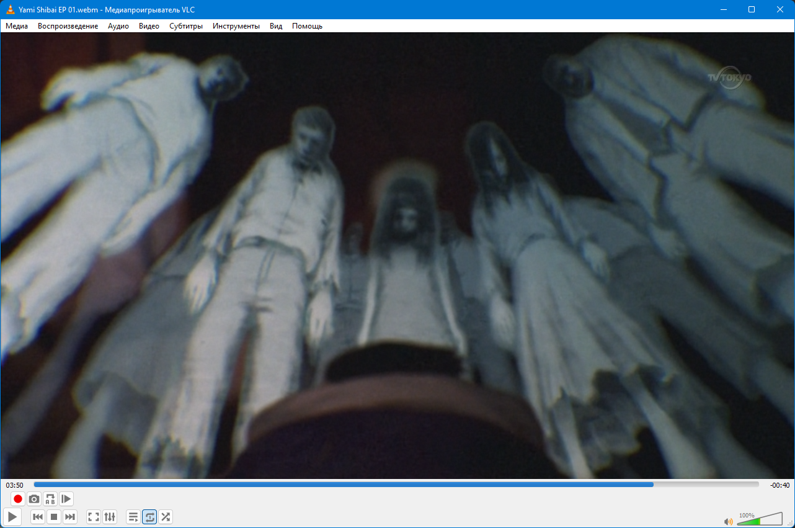Open the Субтитры menu
This screenshot has height=528, width=795.
186,26
